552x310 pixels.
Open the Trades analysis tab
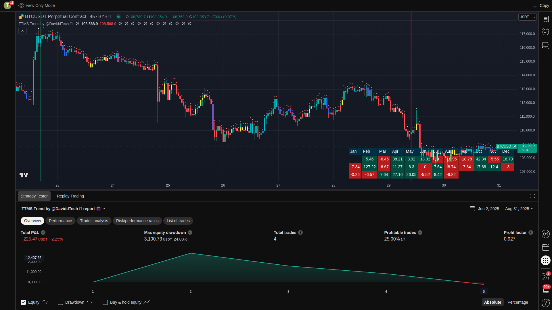[x=94, y=221]
